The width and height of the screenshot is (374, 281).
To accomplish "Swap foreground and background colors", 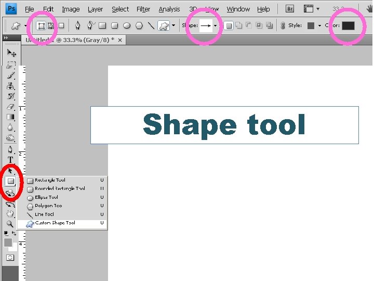I will [x=15, y=234].
